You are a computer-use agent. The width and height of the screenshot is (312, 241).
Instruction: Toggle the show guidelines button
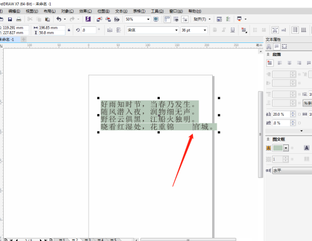185,19
